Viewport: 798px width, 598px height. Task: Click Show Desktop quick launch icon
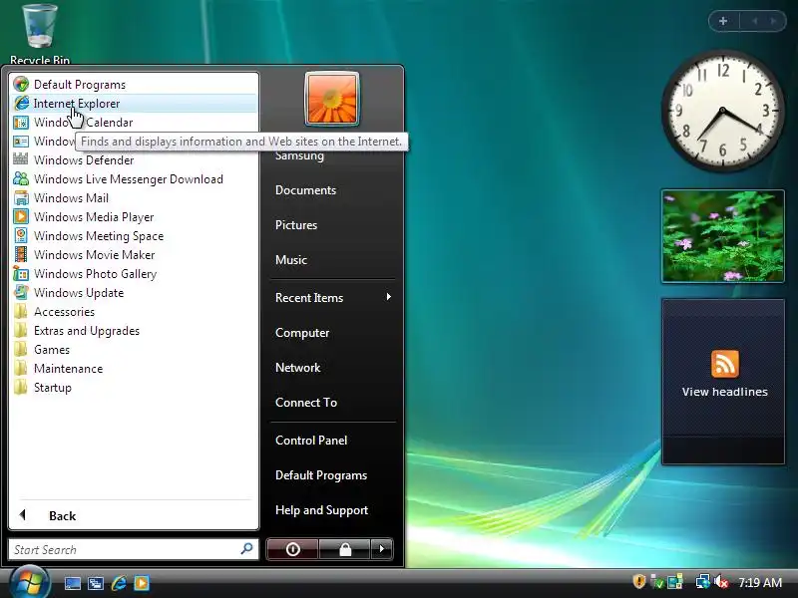[x=72, y=583]
